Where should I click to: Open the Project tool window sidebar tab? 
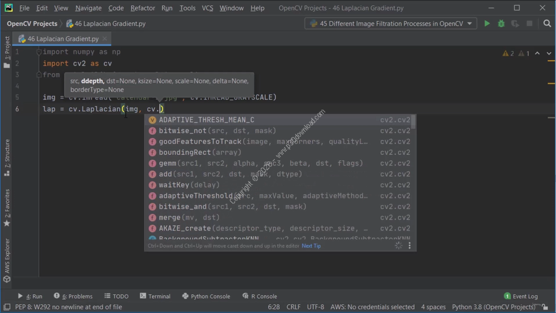7,52
